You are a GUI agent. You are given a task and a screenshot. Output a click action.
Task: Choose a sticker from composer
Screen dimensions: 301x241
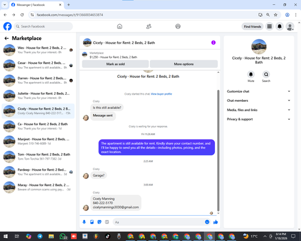point(99,222)
